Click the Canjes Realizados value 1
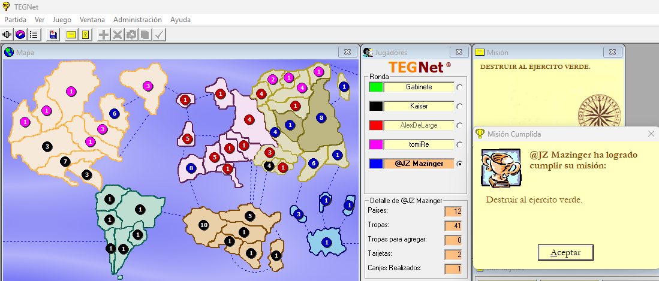The height and width of the screenshot is (281, 659). [453, 268]
